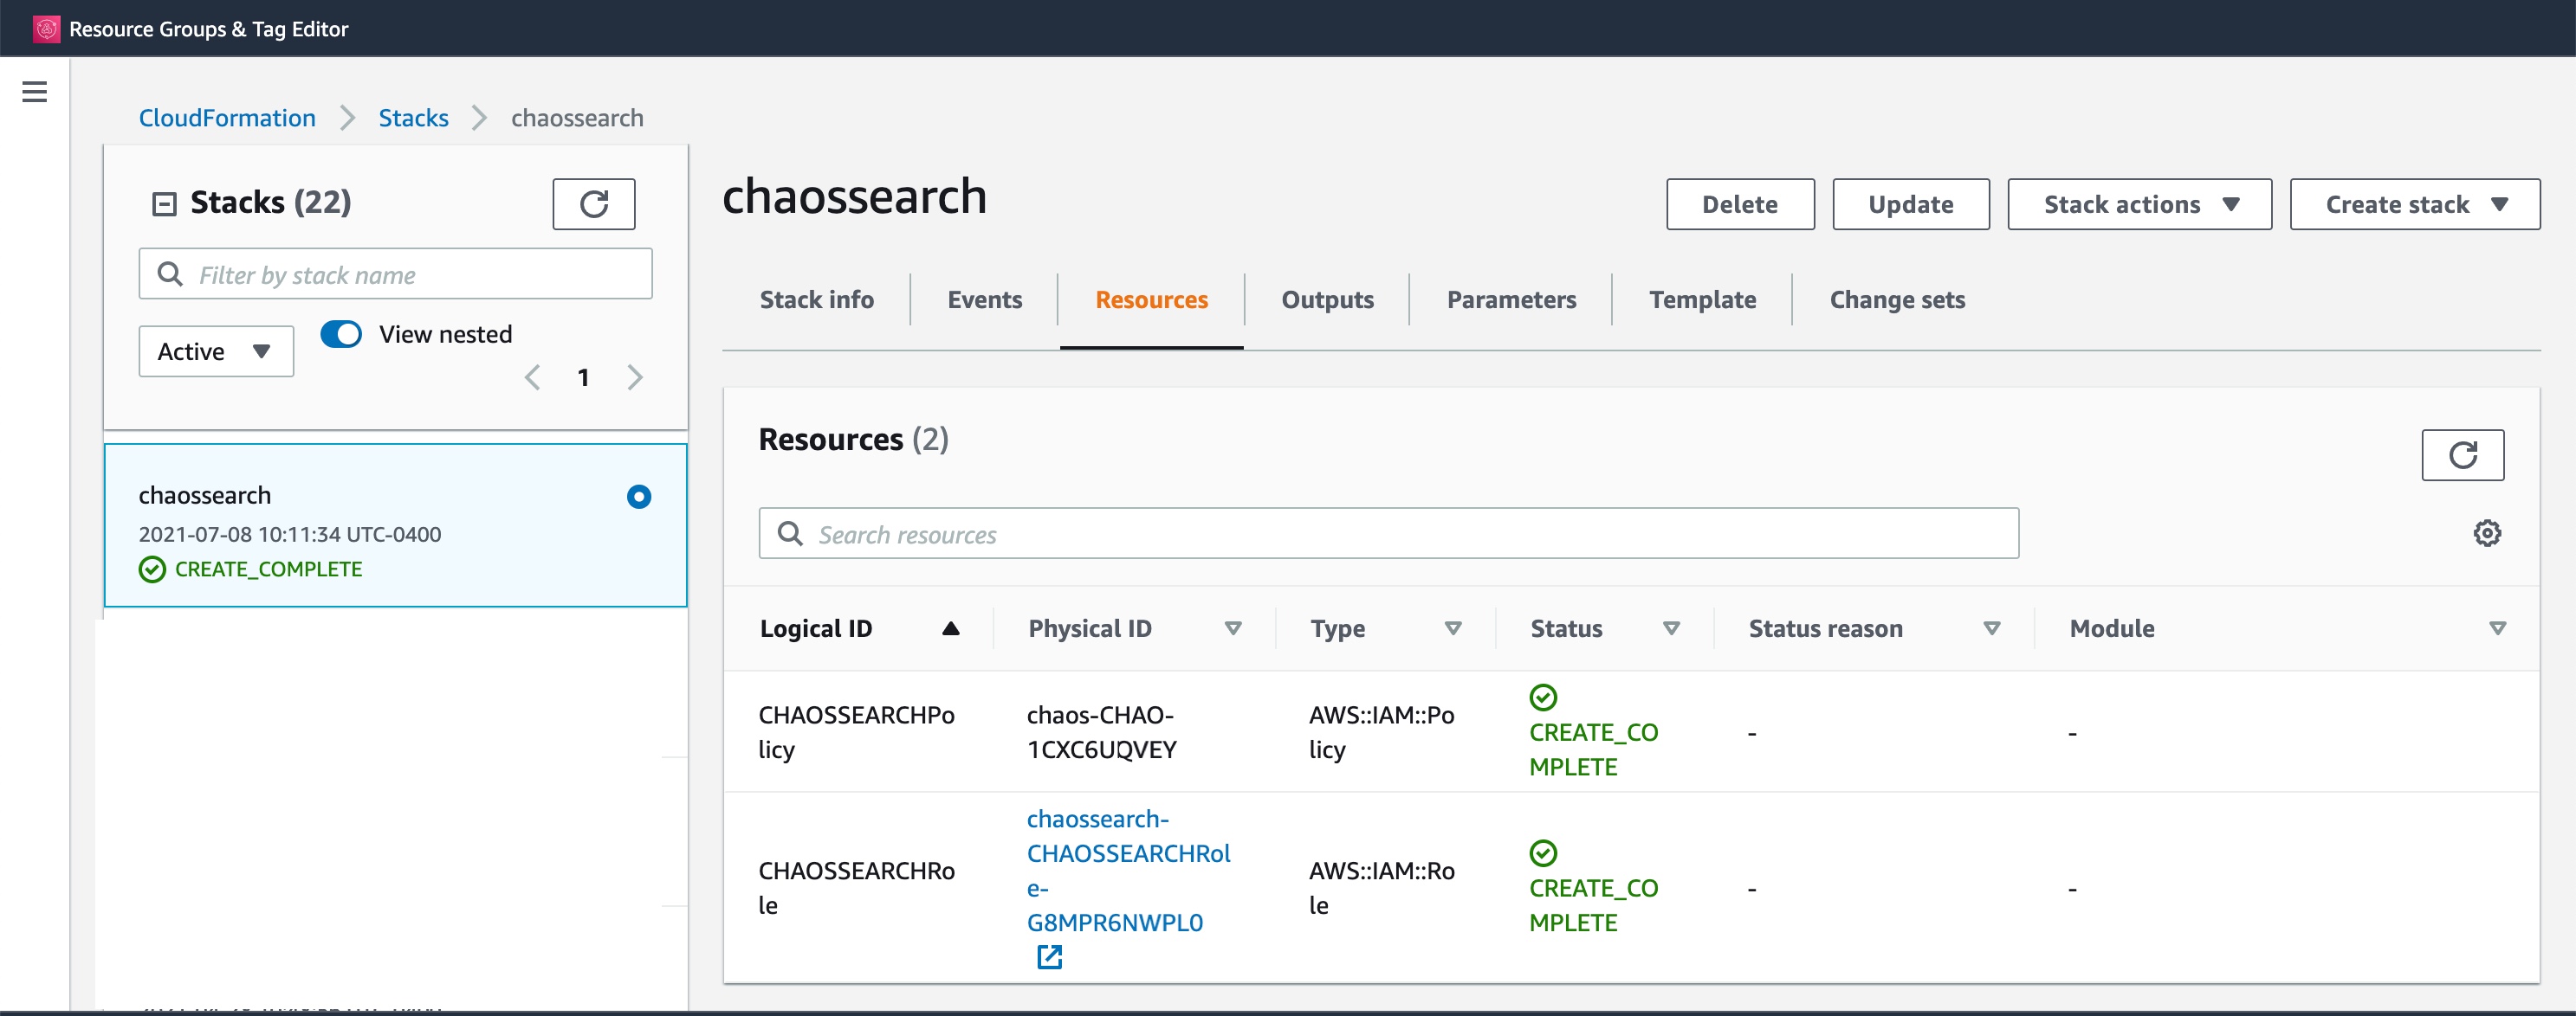Refresh the Stacks list

point(593,203)
